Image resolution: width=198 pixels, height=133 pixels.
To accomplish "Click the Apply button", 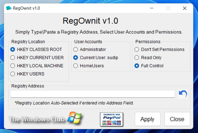I will click(148, 119).
